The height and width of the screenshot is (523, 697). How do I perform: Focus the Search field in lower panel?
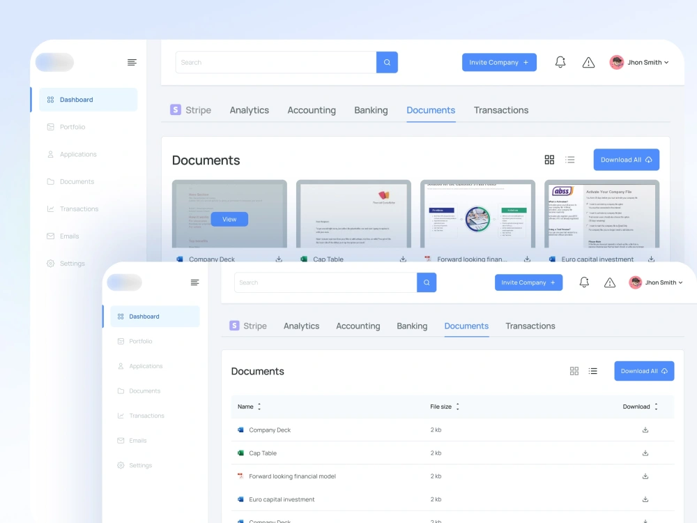coord(325,282)
